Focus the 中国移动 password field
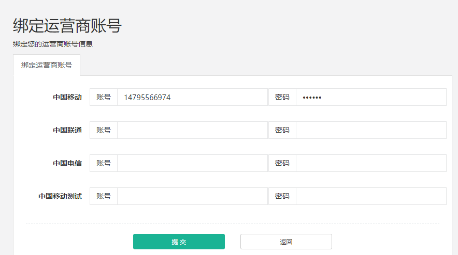The height and width of the screenshot is (255, 458). pyautogui.click(x=371, y=97)
